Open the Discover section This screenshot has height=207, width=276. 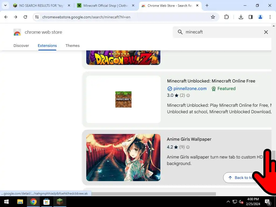pos(21,45)
